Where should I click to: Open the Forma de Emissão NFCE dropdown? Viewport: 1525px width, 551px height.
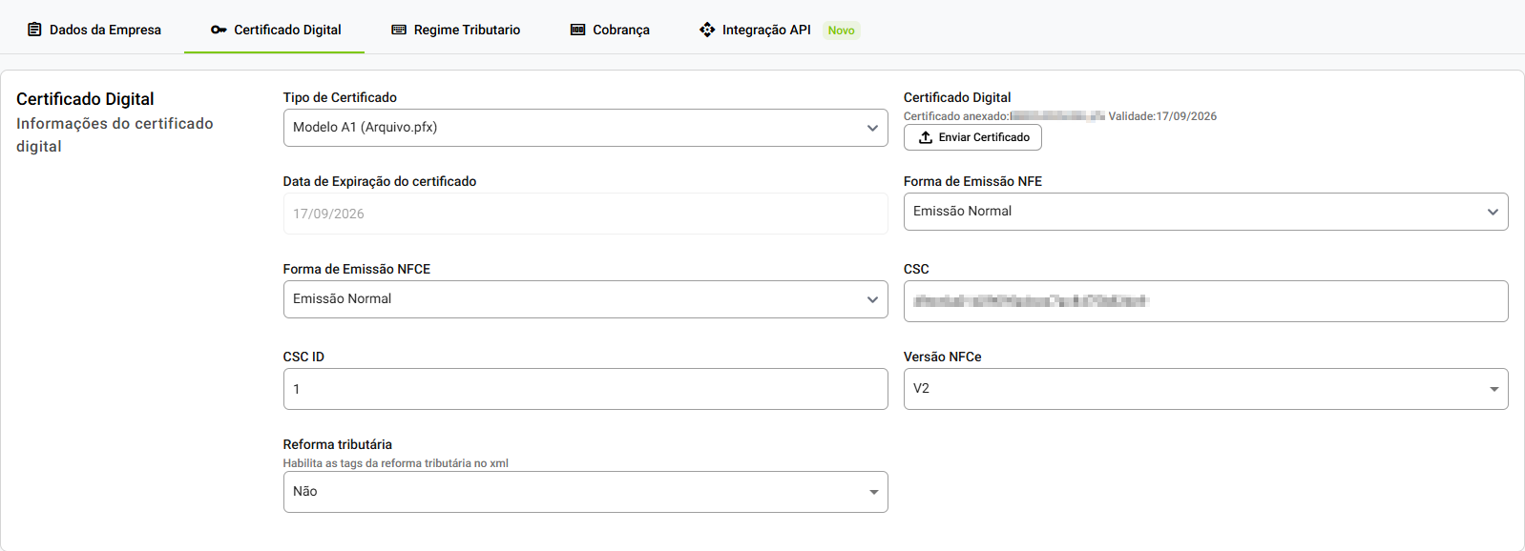[x=585, y=299]
